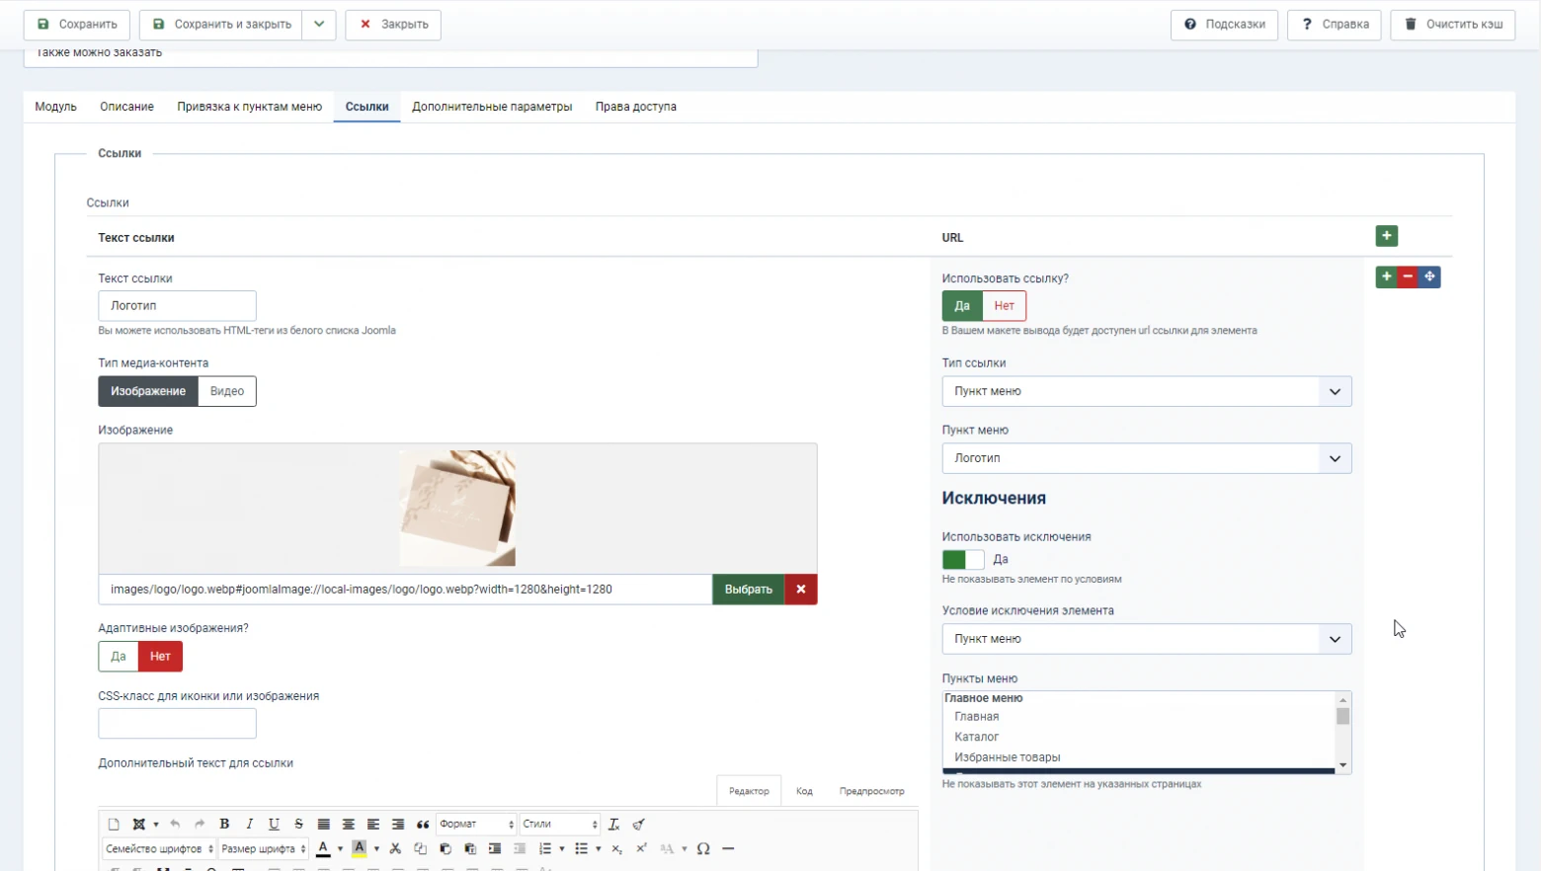Select Видео media type
This screenshot has height=871, width=1541.
point(227,391)
